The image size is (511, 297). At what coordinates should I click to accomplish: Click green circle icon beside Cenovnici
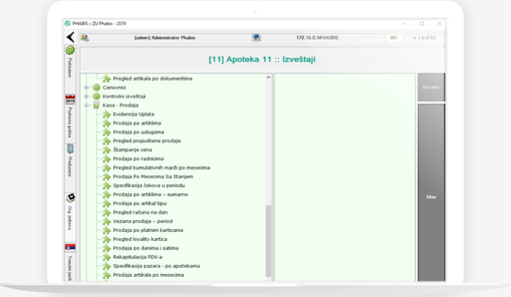[x=96, y=88]
